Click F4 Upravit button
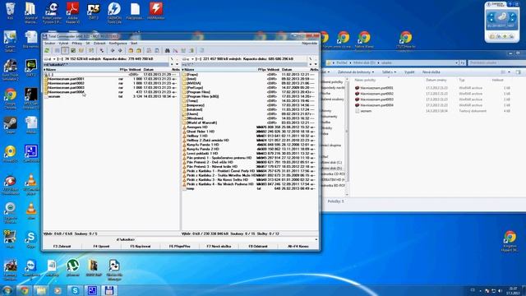The image size is (526, 296). (x=101, y=247)
